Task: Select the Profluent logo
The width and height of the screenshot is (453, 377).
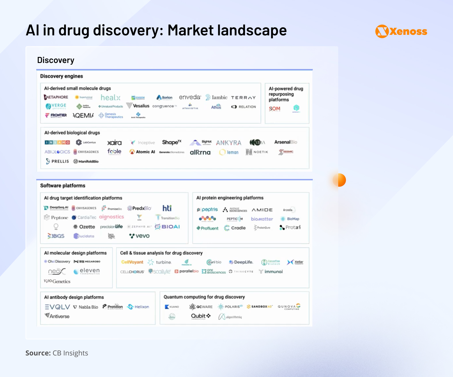Action: pyautogui.click(x=207, y=228)
